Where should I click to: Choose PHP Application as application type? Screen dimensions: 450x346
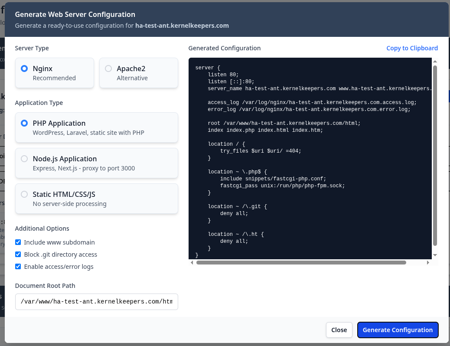25,123
